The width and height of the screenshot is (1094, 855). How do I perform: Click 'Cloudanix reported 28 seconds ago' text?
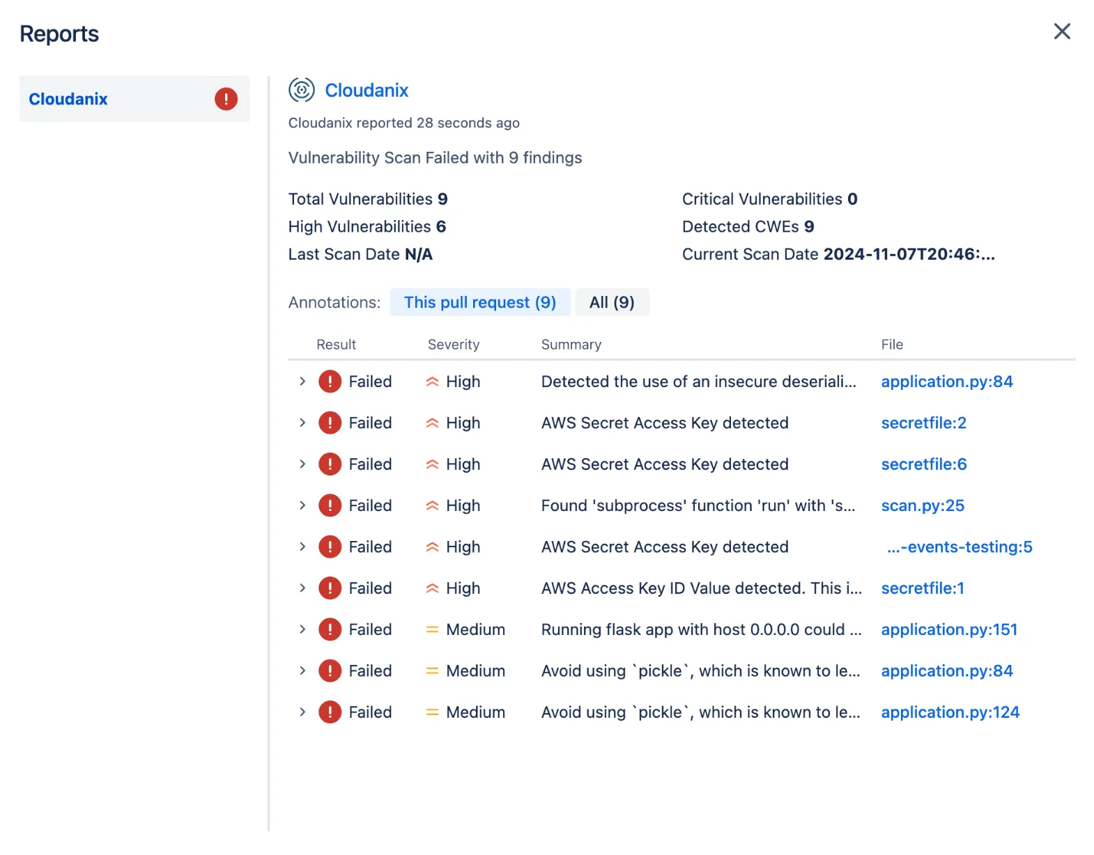404,123
